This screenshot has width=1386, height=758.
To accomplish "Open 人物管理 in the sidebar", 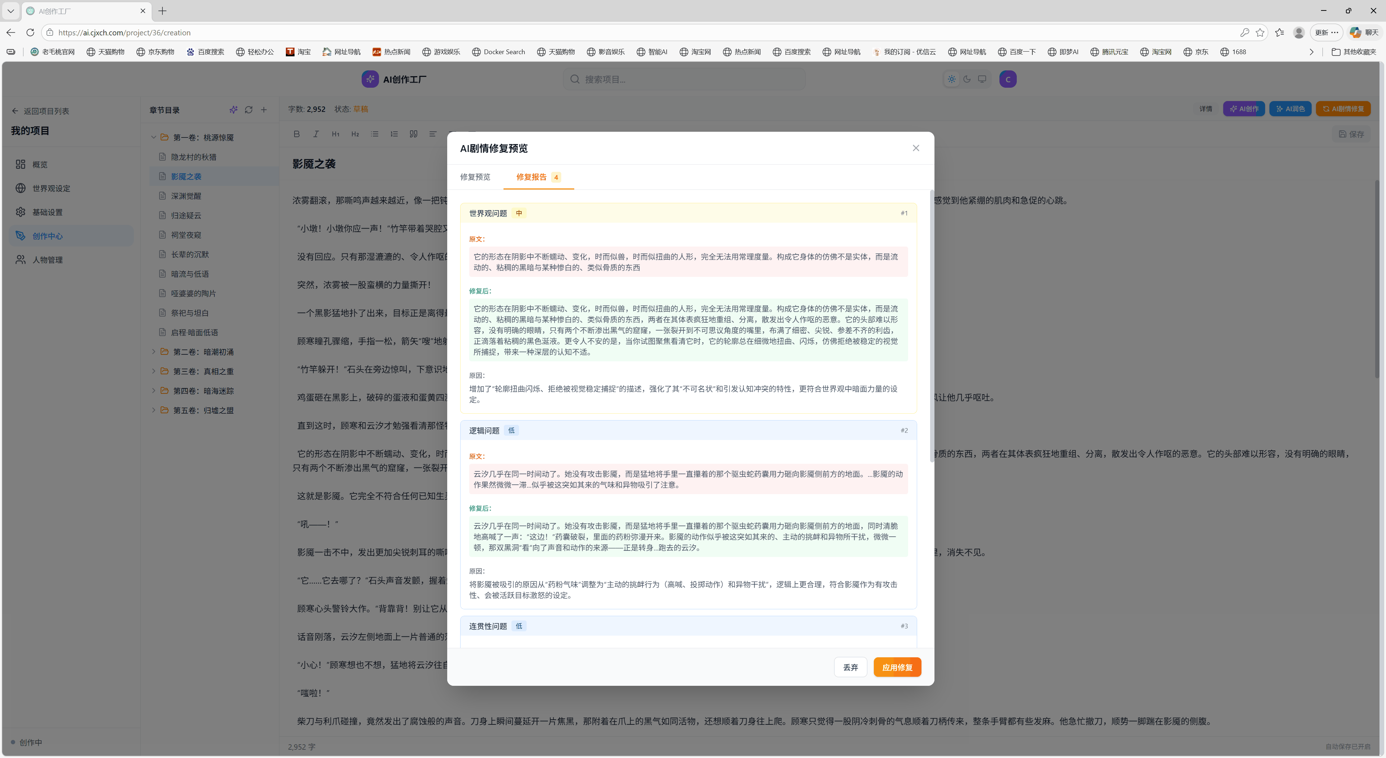I will coord(71,259).
